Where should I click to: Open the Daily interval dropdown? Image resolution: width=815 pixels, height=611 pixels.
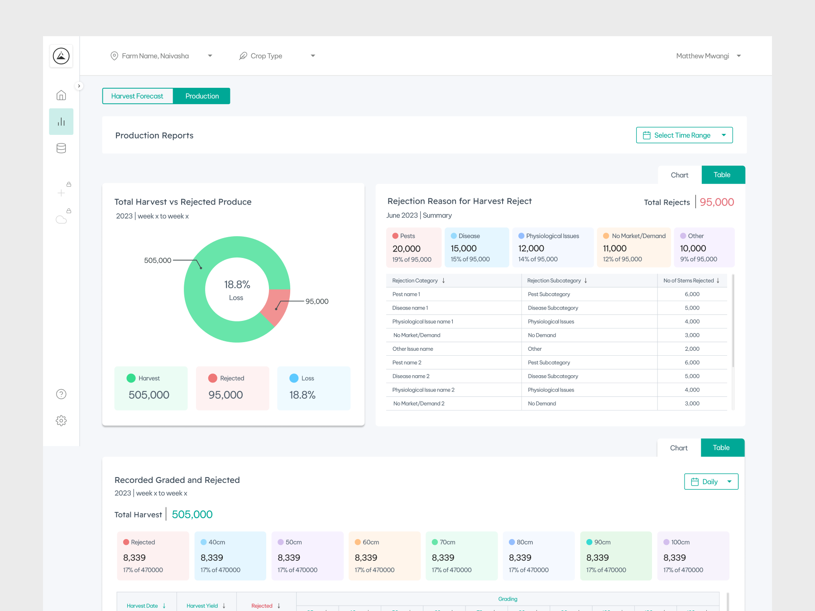coord(711,482)
